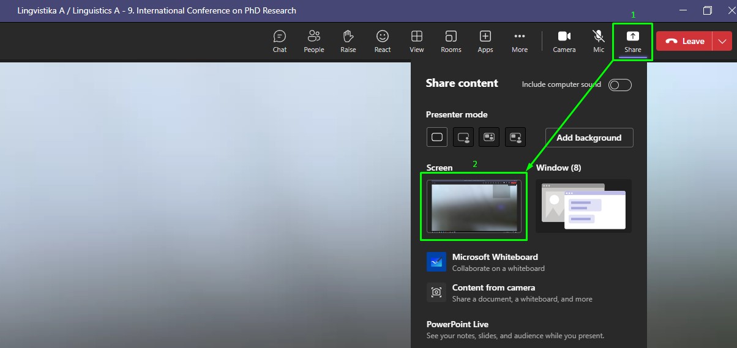Unmute the Mic
The height and width of the screenshot is (348, 737).
(599, 41)
